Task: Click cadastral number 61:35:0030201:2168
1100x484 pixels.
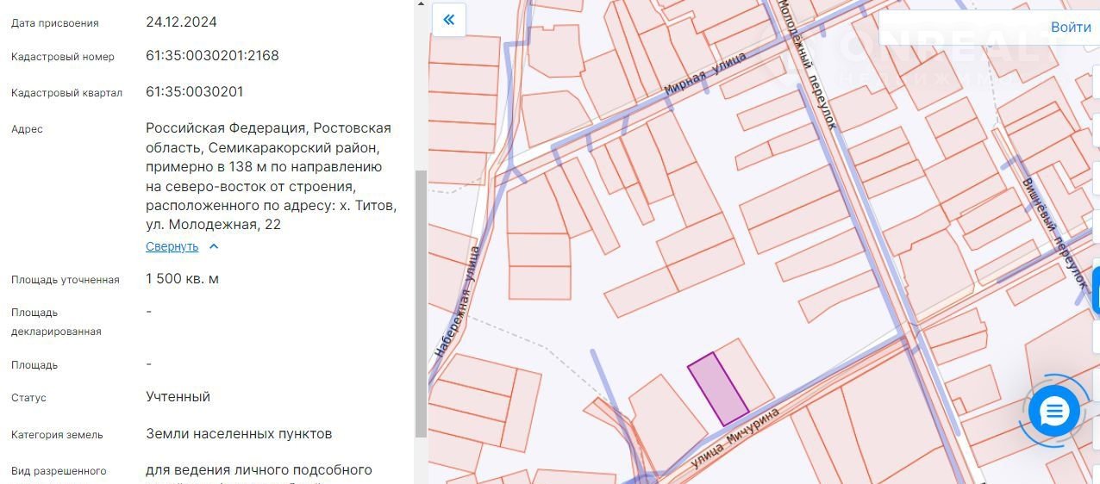Action: click(212, 56)
